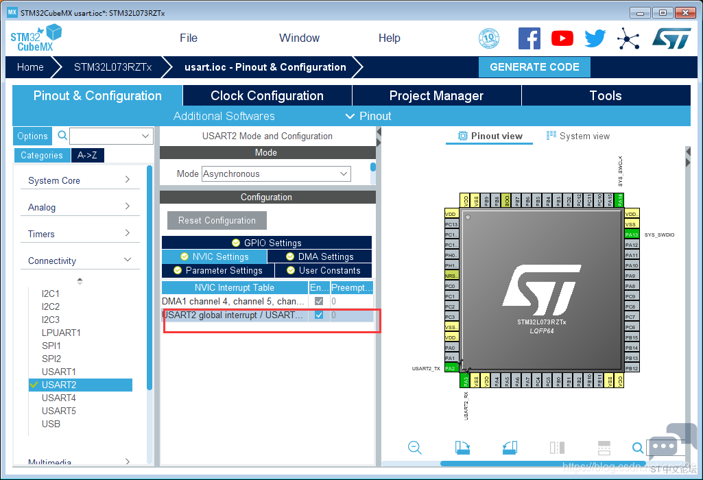Open the DMA Settings tab
The height and width of the screenshot is (480, 703).
point(320,256)
